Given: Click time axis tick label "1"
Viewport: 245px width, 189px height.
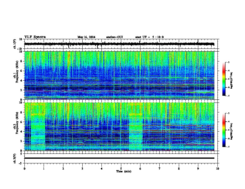Looking at the screenshot, I should (44, 169).
